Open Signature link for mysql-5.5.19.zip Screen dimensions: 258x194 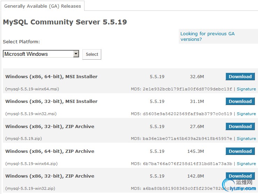click(x=246, y=139)
